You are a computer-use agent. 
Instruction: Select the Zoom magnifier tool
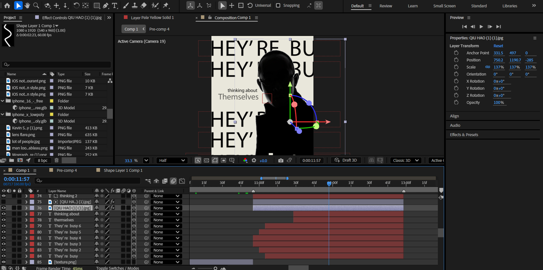pyautogui.click(x=36, y=5)
